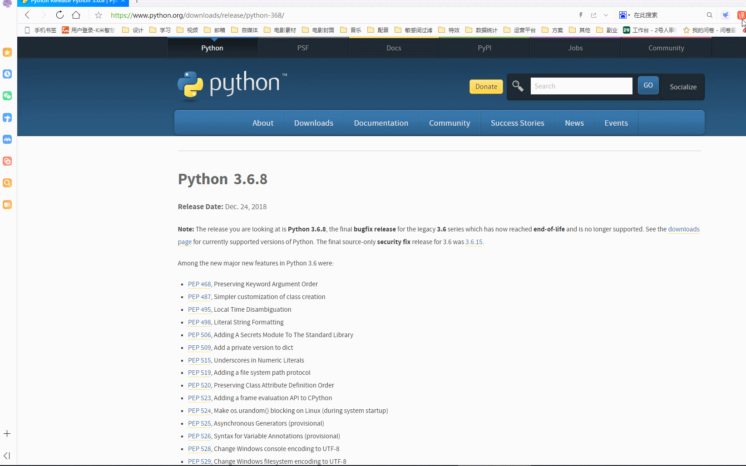746x466 pixels.
Task: Open the red translate sidebar icon
Action: (x=7, y=161)
